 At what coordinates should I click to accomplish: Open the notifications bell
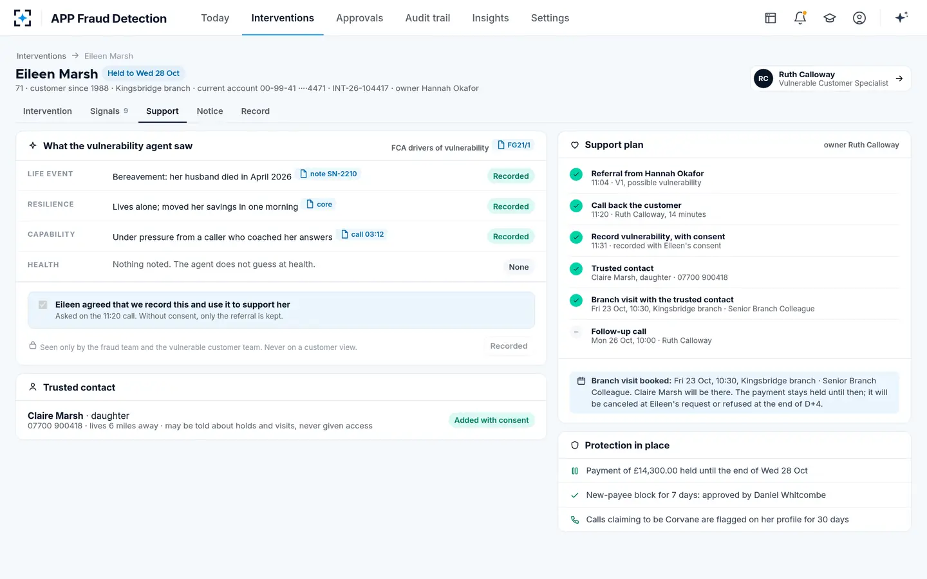click(800, 18)
